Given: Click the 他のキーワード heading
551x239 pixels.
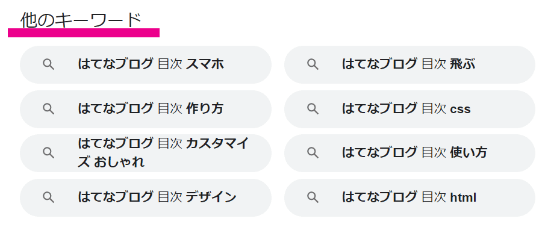Looking at the screenshot, I should (81, 20).
